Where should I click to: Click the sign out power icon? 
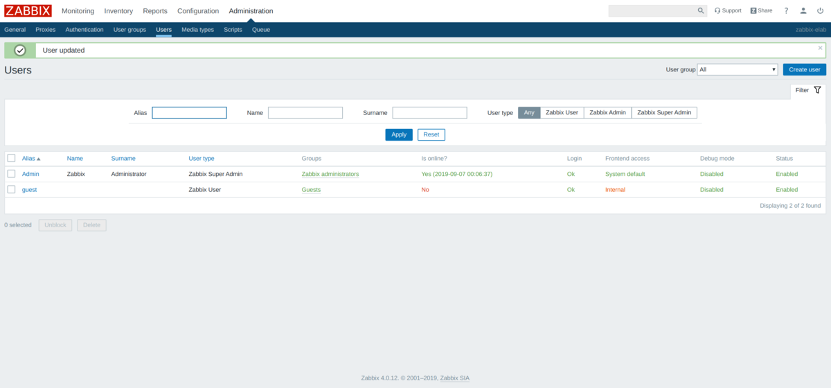[820, 11]
